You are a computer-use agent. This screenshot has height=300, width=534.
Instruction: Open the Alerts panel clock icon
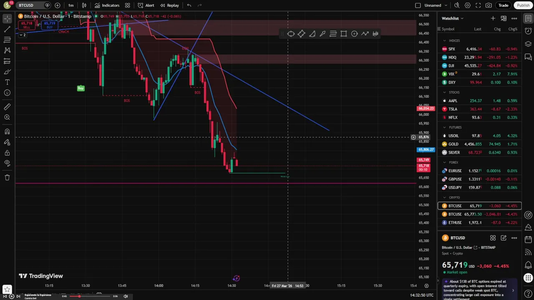pos(528,31)
